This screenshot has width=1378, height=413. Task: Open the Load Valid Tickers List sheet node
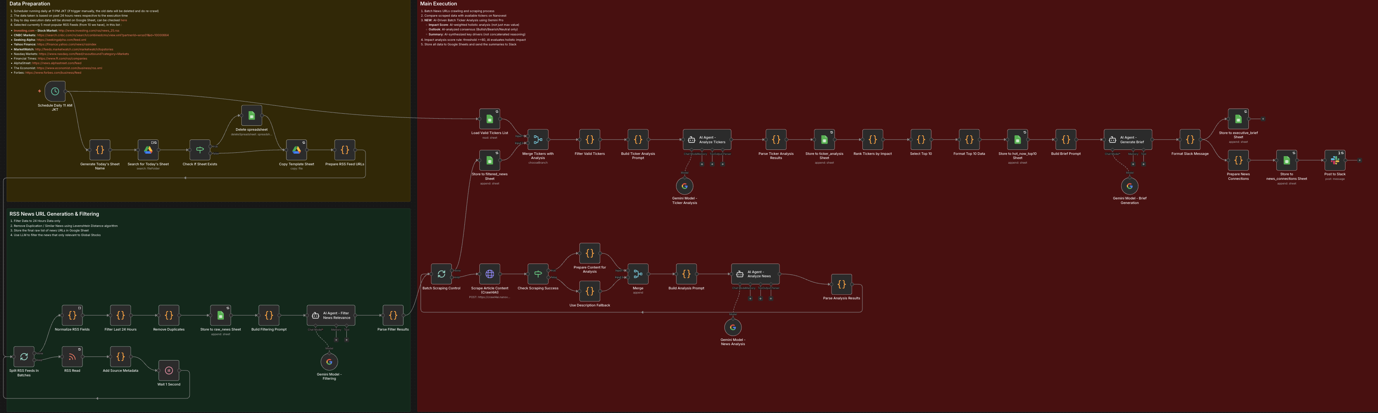[x=489, y=119]
